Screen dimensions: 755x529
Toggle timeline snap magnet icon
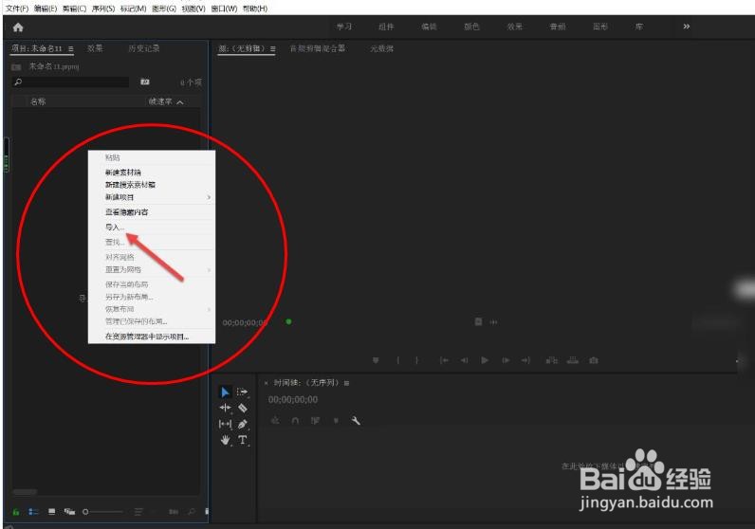click(x=295, y=421)
